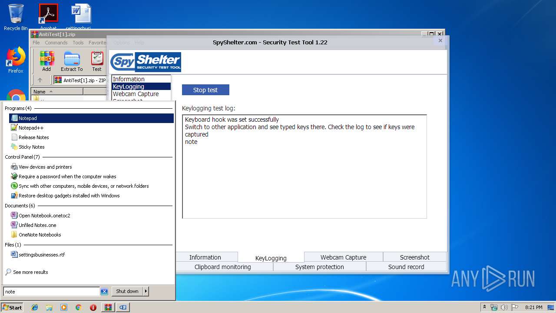The width and height of the screenshot is (556, 313).
Task: Open Windows Media Player from taskbar
Action: coord(64,307)
